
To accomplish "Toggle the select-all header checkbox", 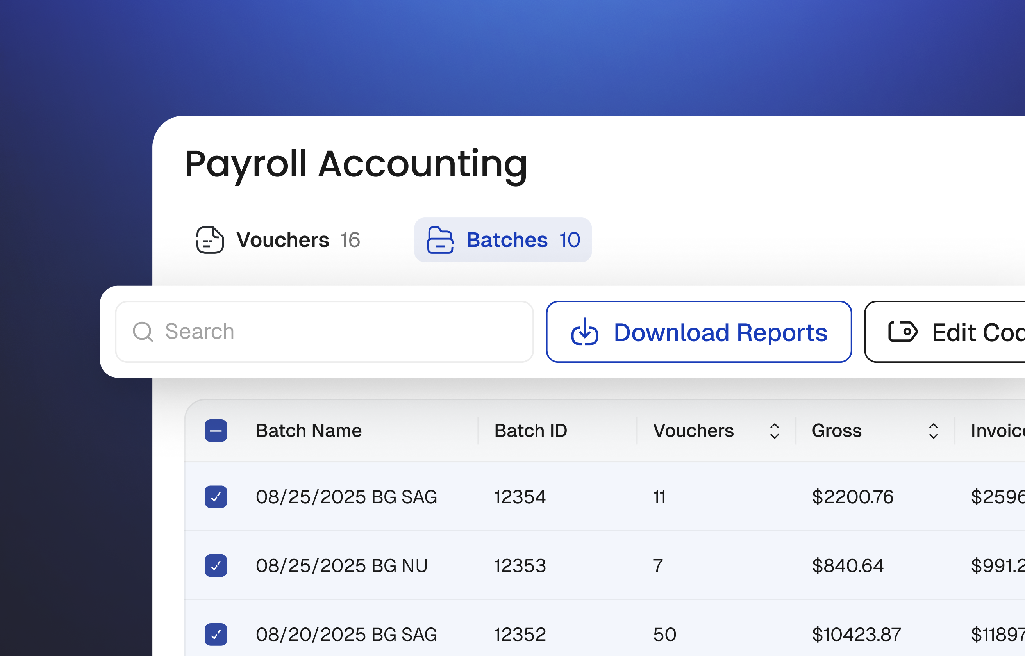I will pos(216,431).
